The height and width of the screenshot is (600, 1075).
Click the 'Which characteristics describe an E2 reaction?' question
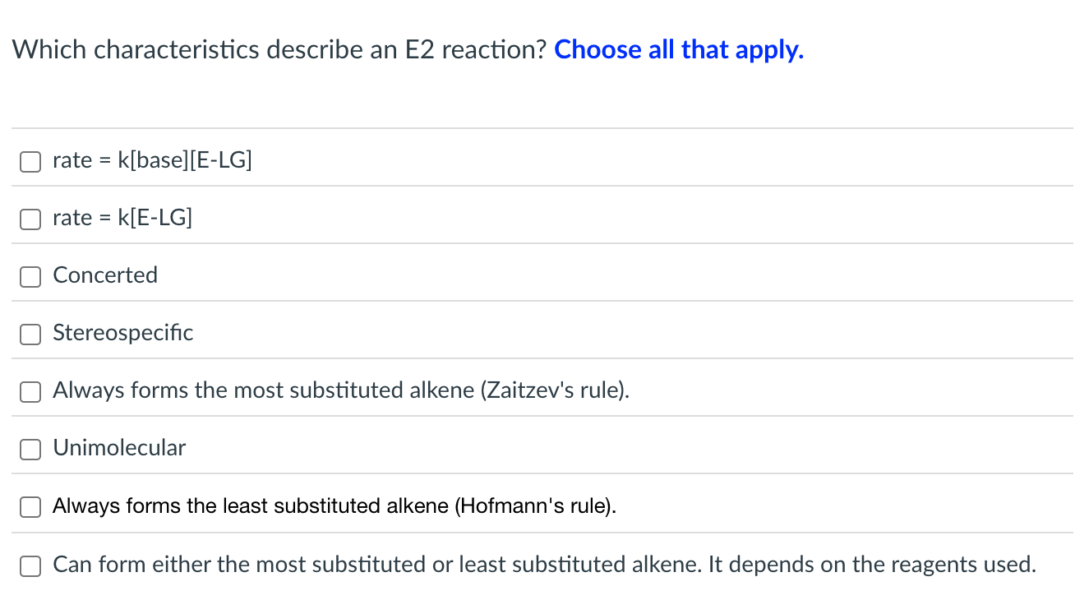pyautogui.click(x=279, y=50)
